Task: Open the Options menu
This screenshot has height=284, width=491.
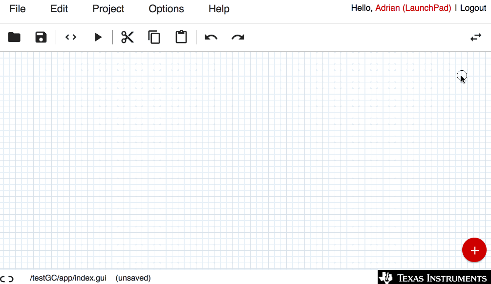Action: [166, 9]
